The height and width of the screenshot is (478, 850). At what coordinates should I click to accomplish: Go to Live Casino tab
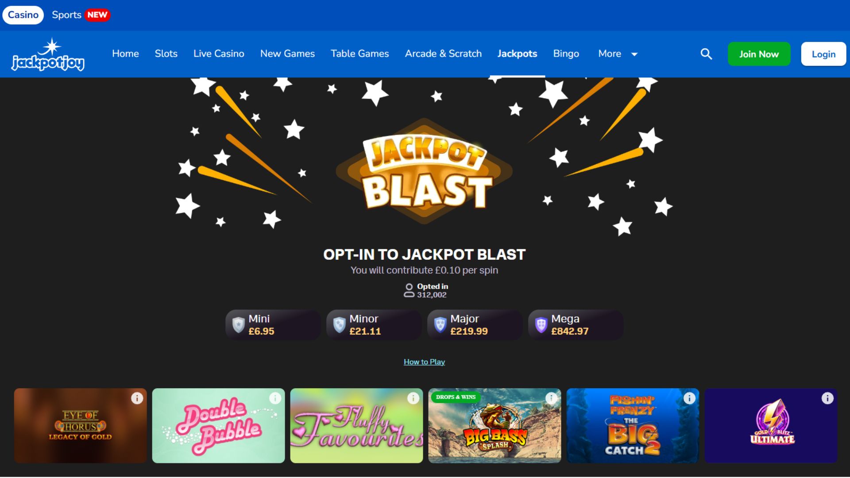coord(219,54)
